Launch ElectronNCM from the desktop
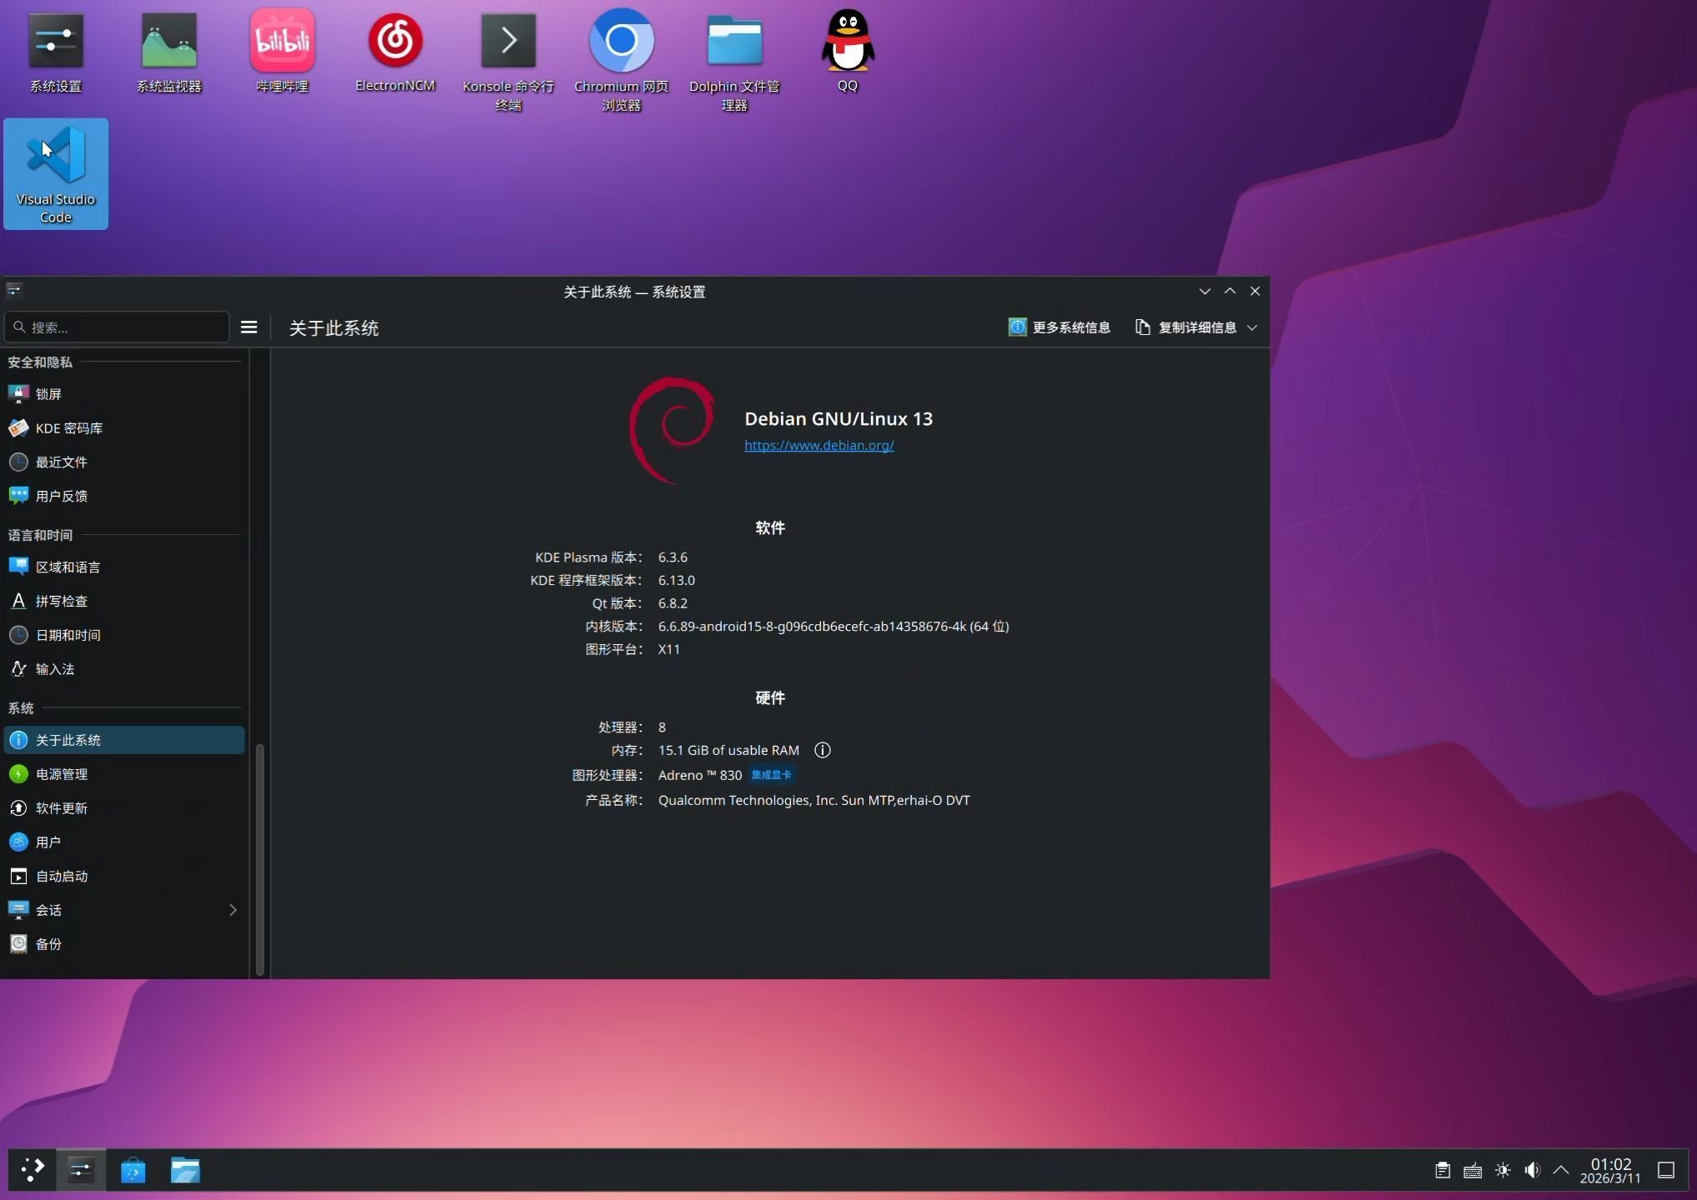 point(395,52)
